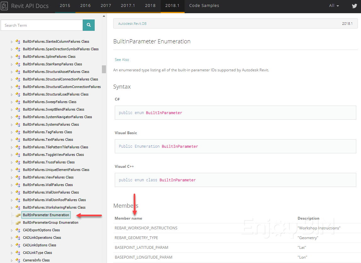361x263 pixels.
Task: Click the Revit API Docs logo icon
Action: point(4,6)
